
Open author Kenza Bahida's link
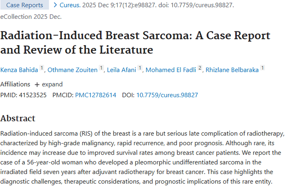(20, 70)
